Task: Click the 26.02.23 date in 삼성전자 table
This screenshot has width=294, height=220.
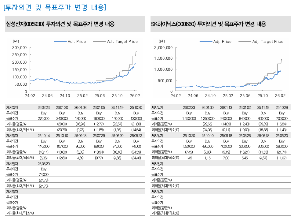Action: [x=43, y=107]
